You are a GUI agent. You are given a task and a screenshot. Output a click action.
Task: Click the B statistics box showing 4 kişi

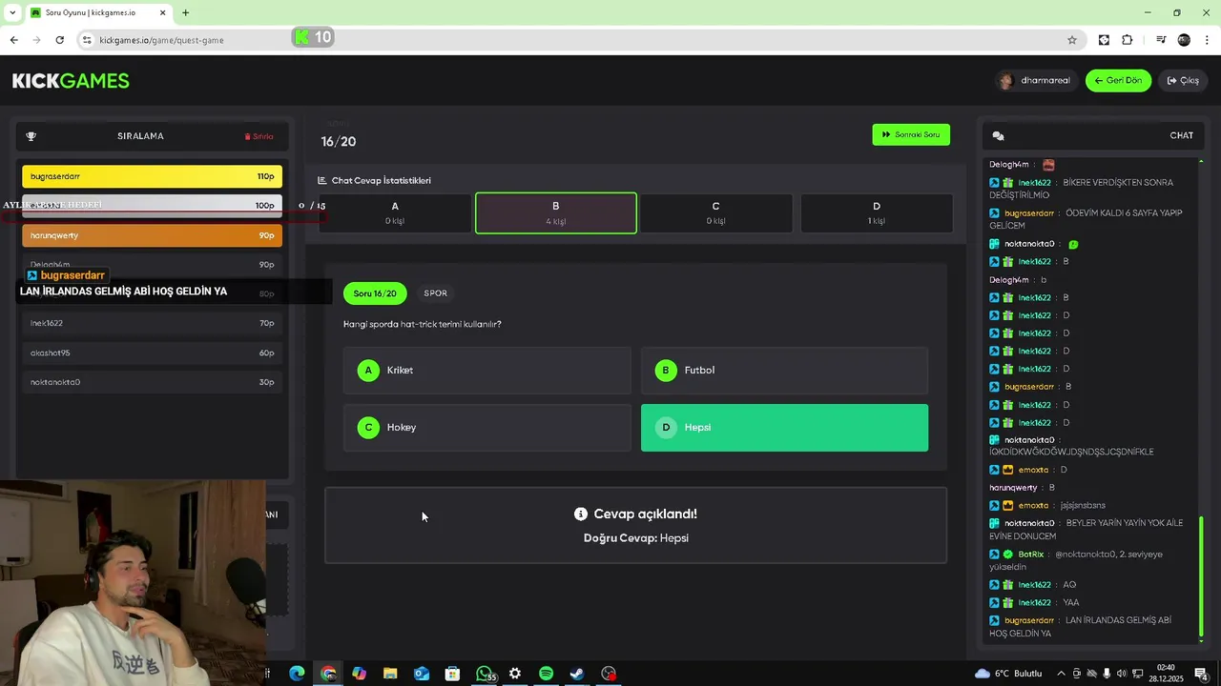(x=556, y=212)
